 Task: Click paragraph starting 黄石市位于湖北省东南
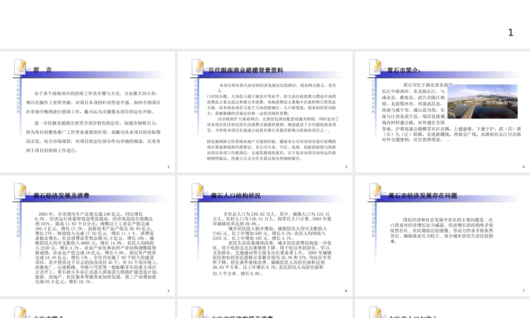[x=452, y=112]
